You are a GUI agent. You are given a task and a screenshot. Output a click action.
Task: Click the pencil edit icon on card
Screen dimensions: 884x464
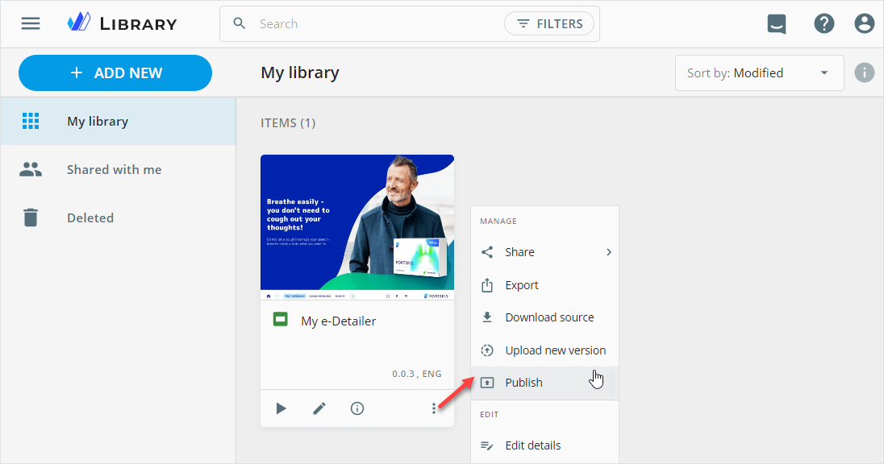319,408
